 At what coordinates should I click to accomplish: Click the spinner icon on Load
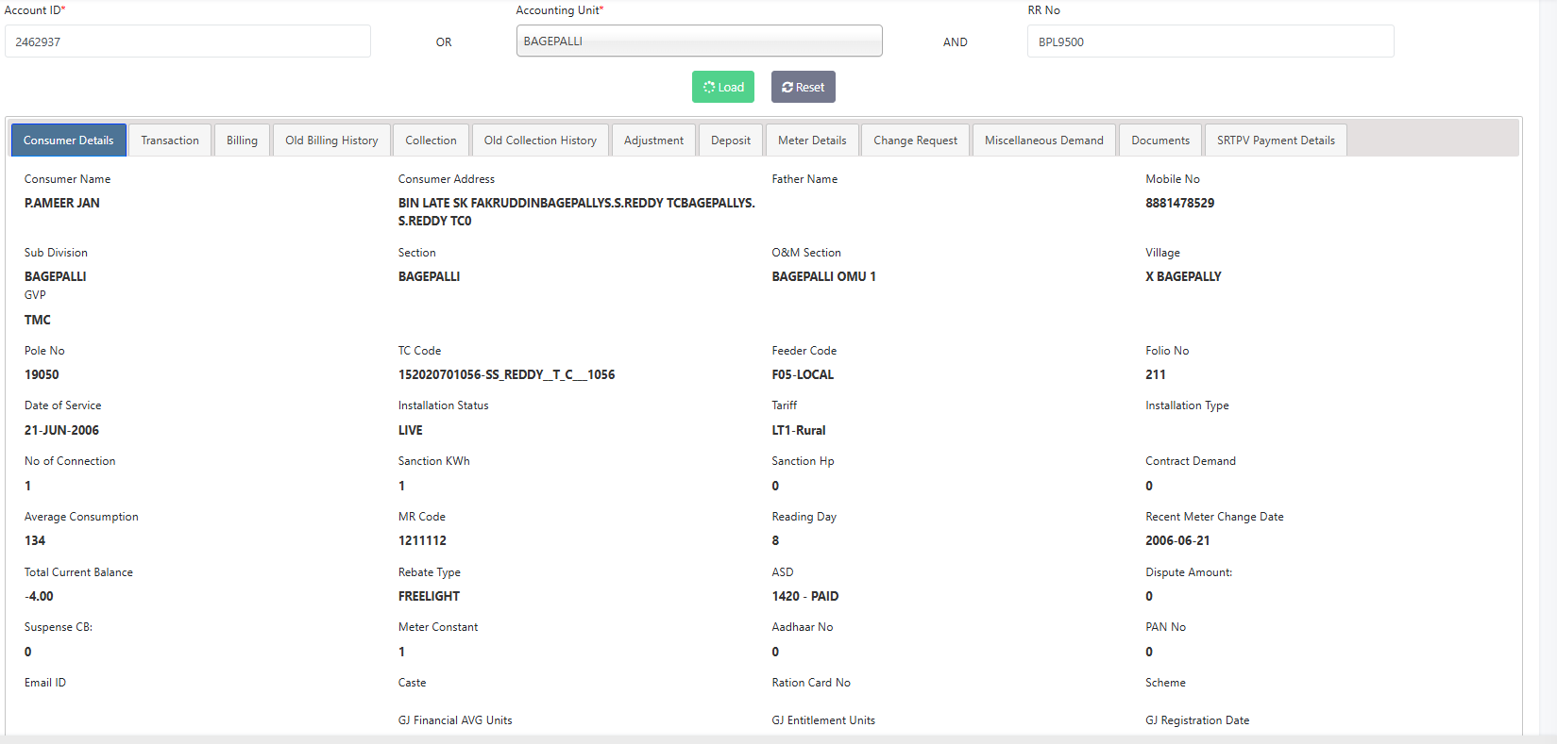(709, 88)
